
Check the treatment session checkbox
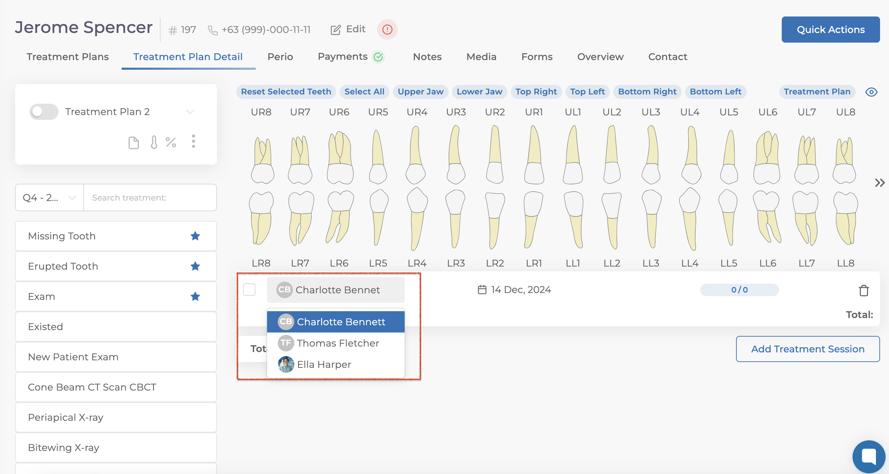249,290
